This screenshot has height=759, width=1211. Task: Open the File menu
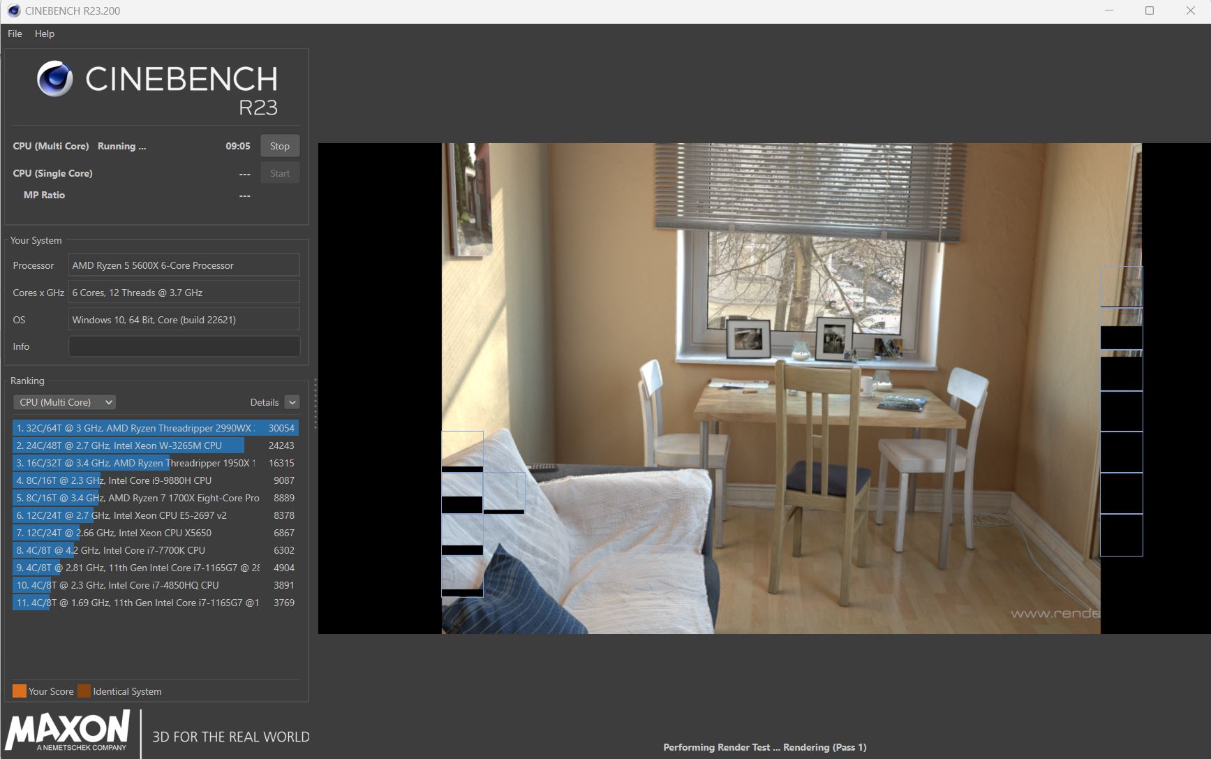[15, 34]
